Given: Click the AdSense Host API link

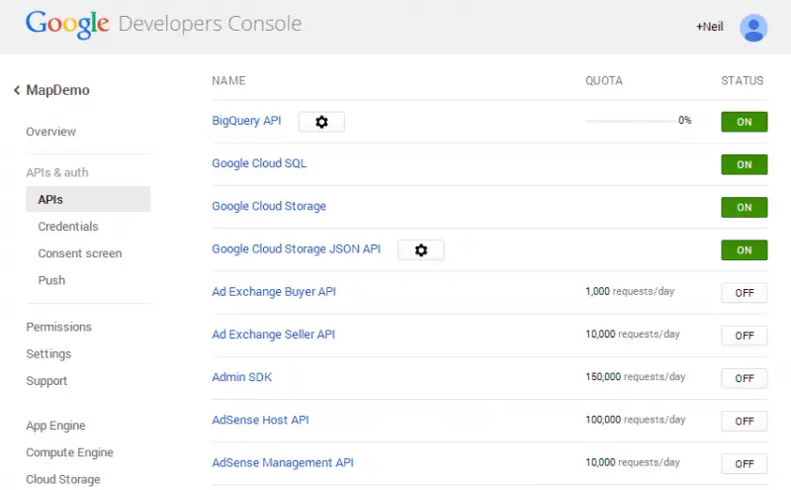Looking at the screenshot, I should pos(260,420).
